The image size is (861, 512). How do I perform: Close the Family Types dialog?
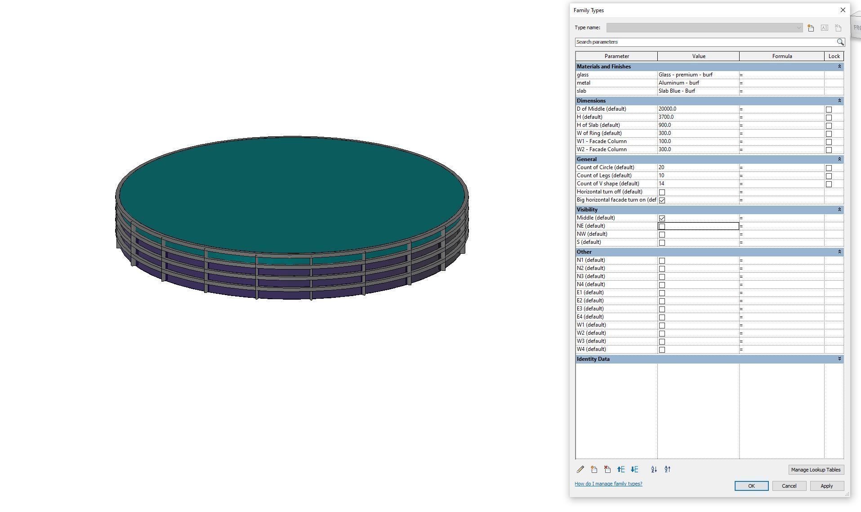click(x=843, y=10)
